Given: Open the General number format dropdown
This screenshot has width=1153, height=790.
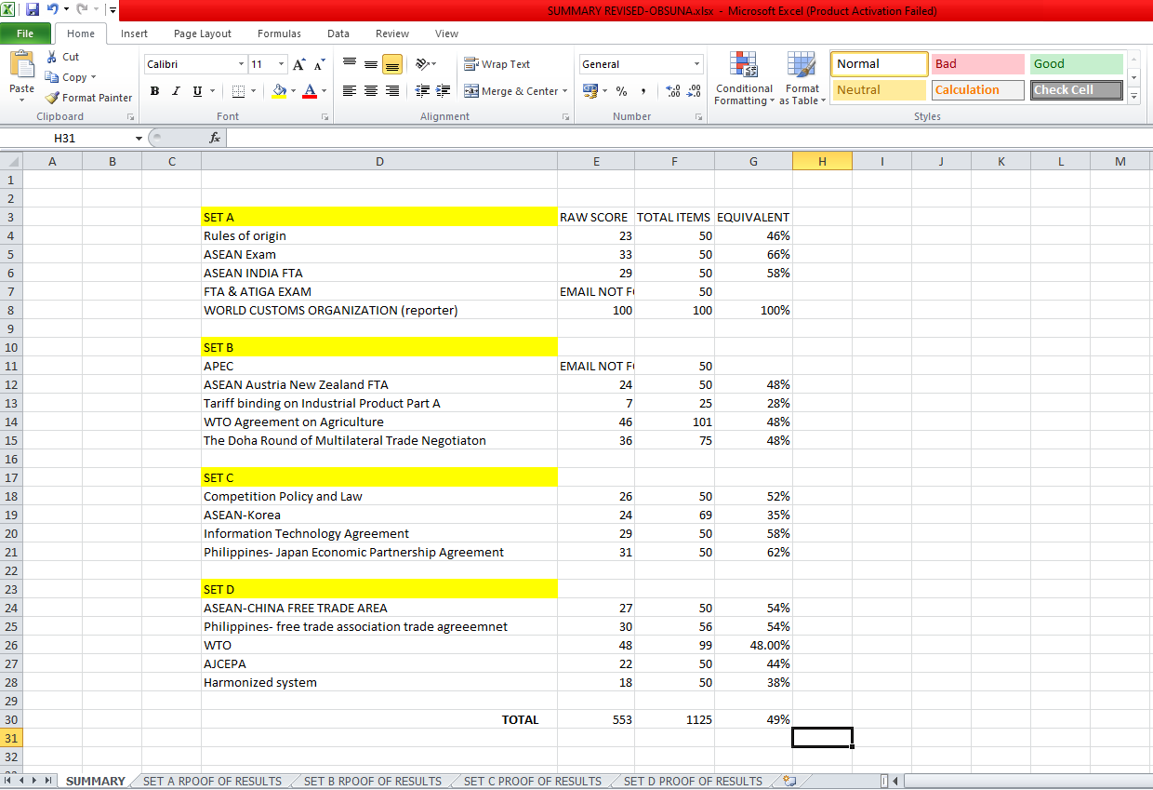Looking at the screenshot, I should point(697,64).
